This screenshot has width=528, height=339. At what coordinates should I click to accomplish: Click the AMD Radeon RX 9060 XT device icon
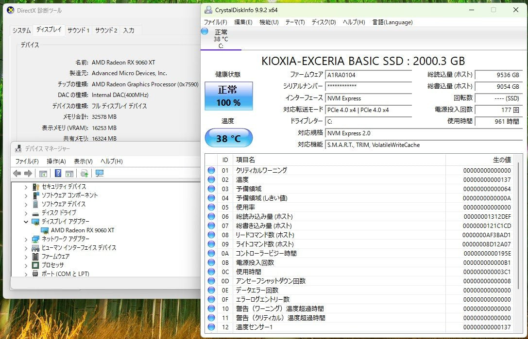click(x=45, y=230)
